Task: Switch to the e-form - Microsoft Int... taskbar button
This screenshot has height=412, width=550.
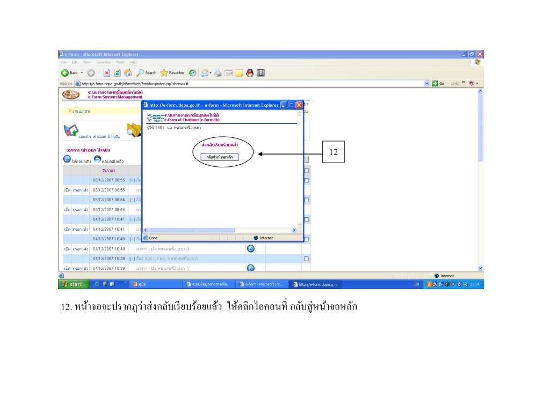Action: coord(262,284)
